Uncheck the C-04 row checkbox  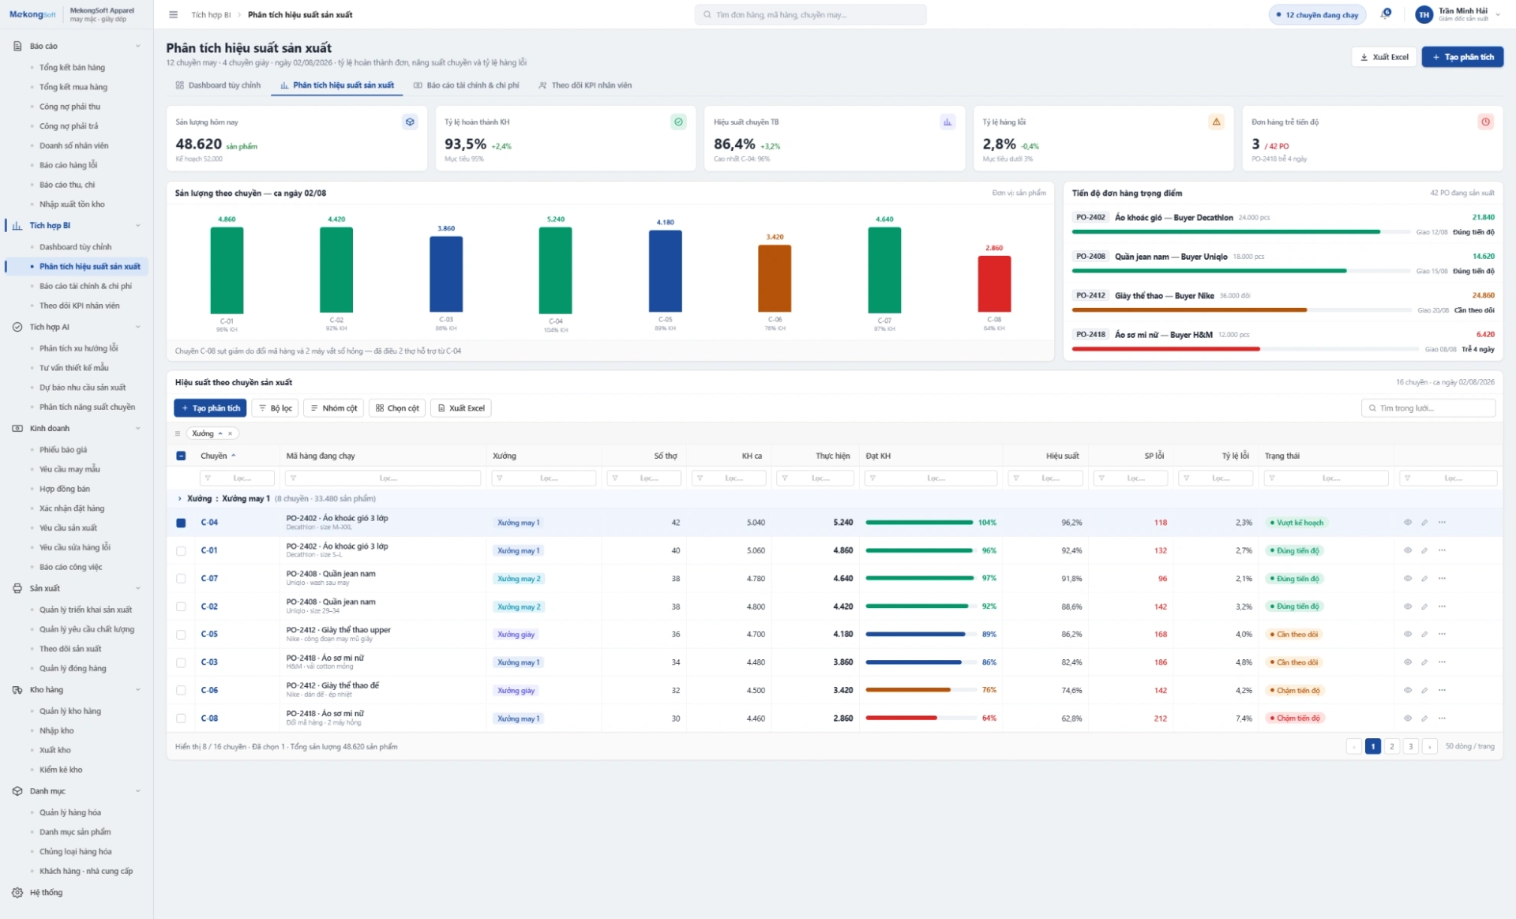(181, 523)
